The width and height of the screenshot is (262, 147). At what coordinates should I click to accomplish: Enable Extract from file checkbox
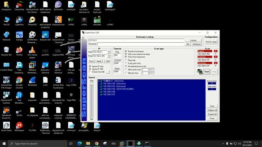click(x=90, y=72)
